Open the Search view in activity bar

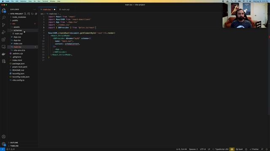[x=4, y=18]
